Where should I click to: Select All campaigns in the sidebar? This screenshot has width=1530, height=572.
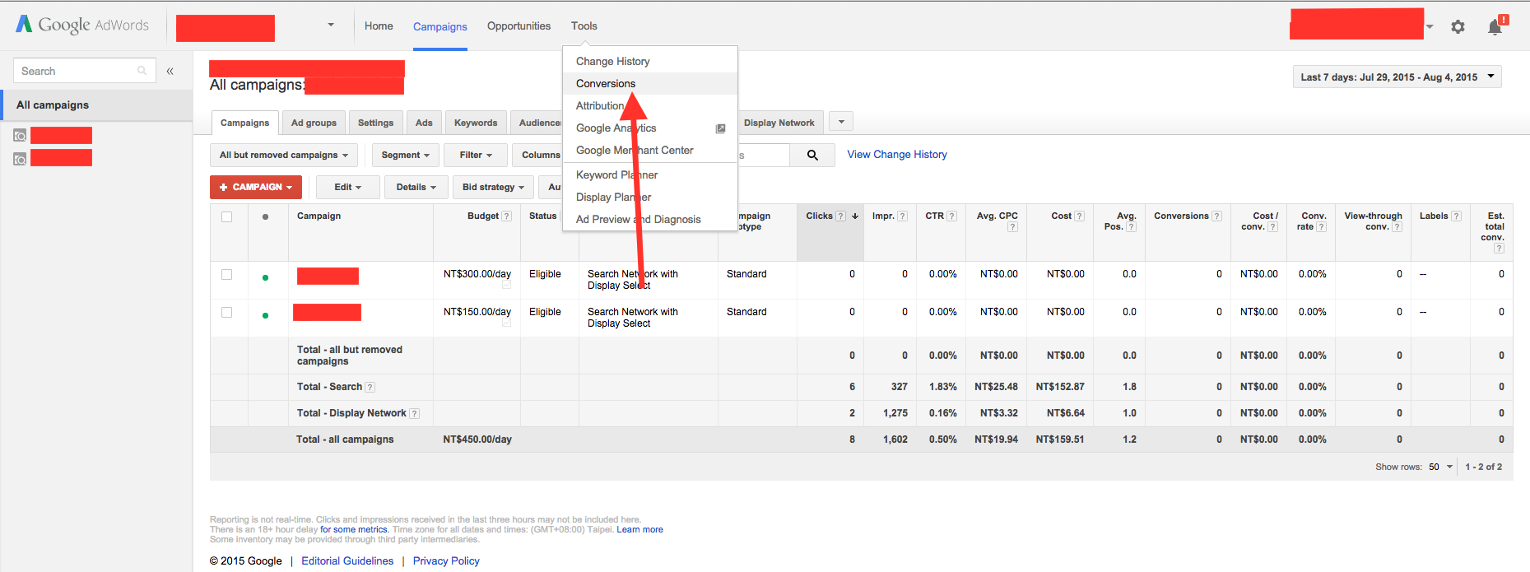click(x=96, y=105)
